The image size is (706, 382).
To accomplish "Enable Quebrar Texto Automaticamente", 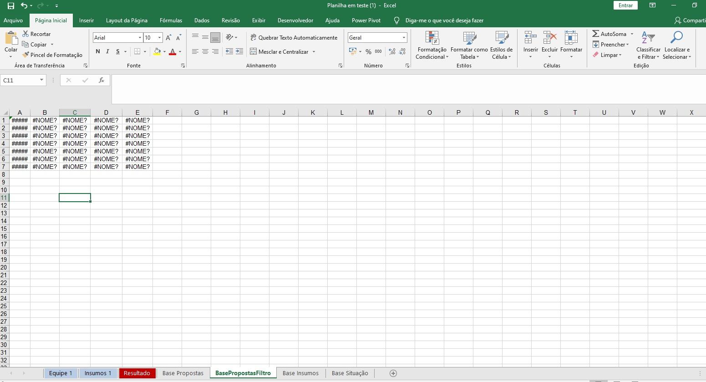I will 294,37.
